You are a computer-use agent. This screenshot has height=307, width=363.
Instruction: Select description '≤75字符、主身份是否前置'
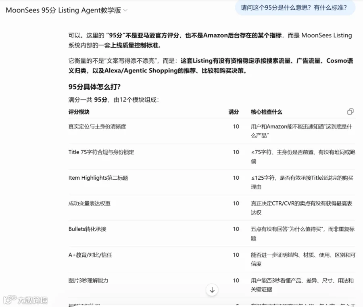303,156
